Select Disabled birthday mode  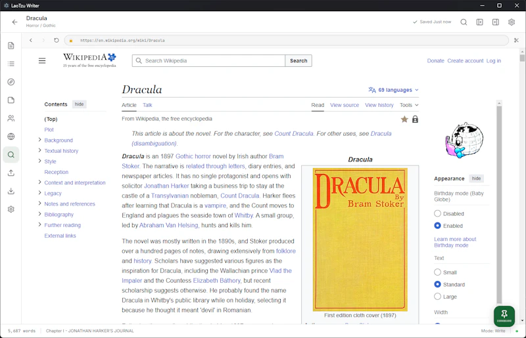pyautogui.click(x=437, y=213)
